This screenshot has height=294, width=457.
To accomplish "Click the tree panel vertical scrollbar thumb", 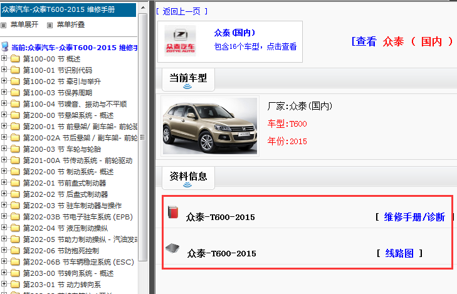I will coord(142,137).
